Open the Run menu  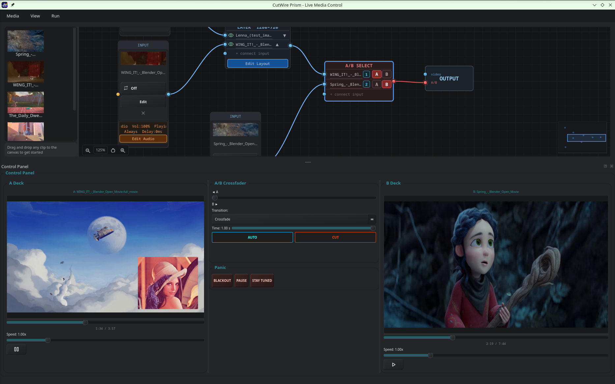coord(55,16)
